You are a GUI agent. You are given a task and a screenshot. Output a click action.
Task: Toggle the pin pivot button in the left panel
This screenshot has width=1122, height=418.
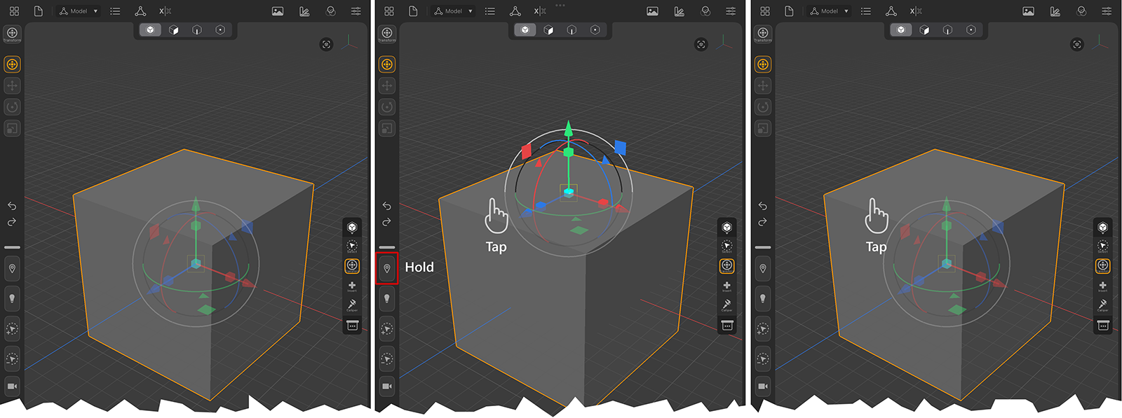(12, 269)
